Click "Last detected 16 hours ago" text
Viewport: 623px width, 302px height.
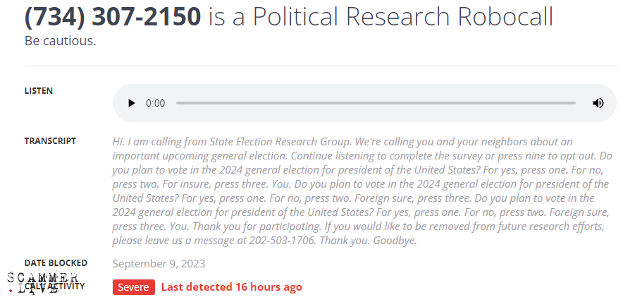232,287
